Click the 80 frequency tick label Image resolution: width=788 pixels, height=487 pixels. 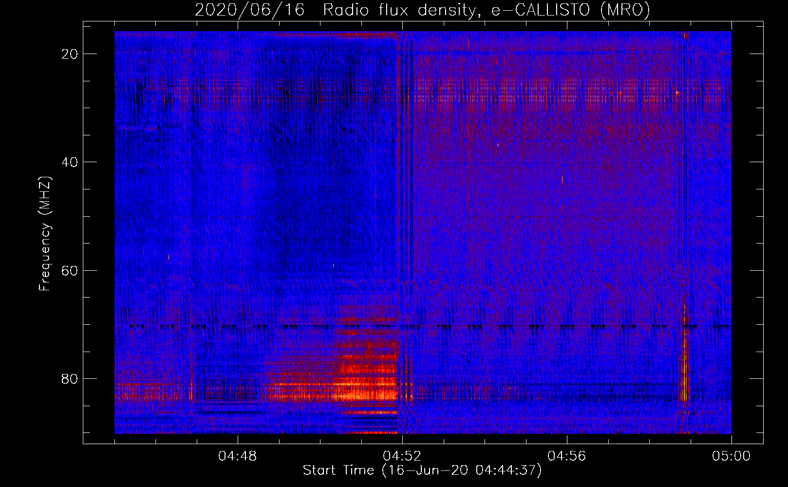[70, 379]
